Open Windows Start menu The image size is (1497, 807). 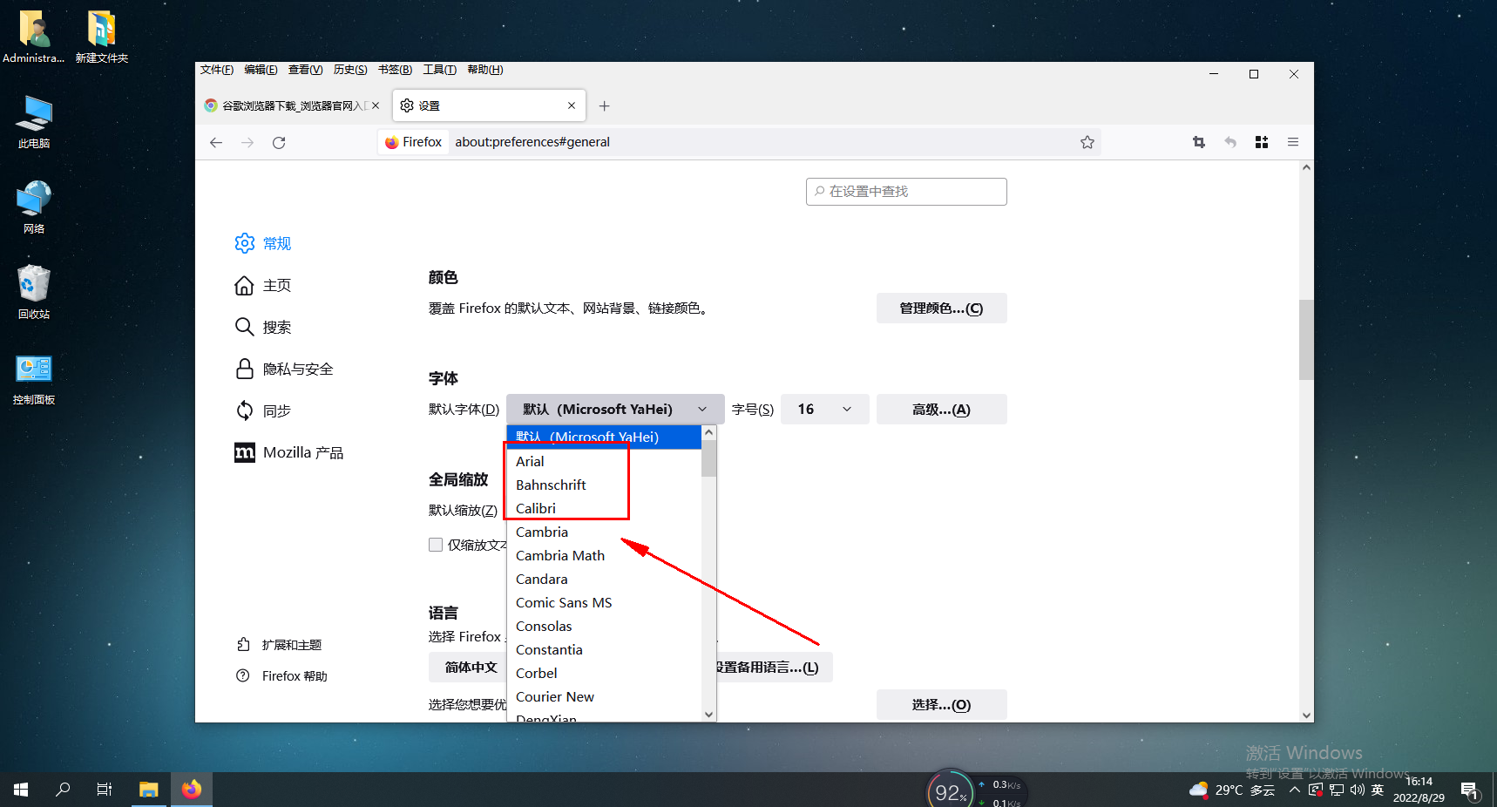[x=21, y=790]
